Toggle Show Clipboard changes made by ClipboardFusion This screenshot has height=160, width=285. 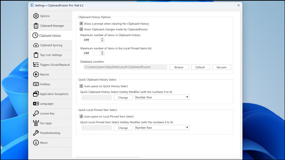tap(81, 29)
